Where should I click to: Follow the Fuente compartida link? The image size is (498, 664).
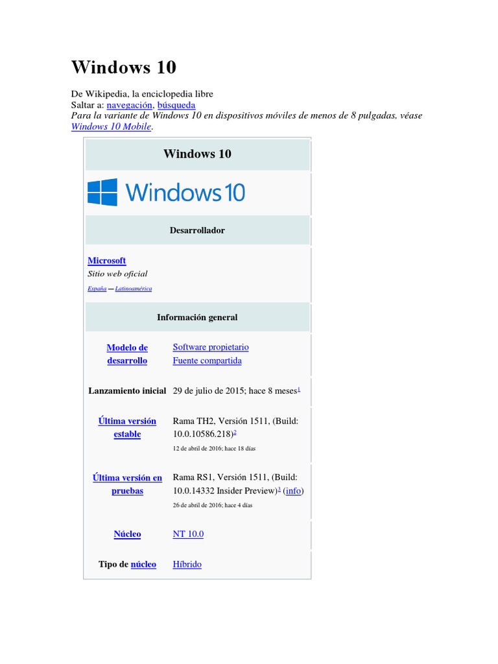207,361
